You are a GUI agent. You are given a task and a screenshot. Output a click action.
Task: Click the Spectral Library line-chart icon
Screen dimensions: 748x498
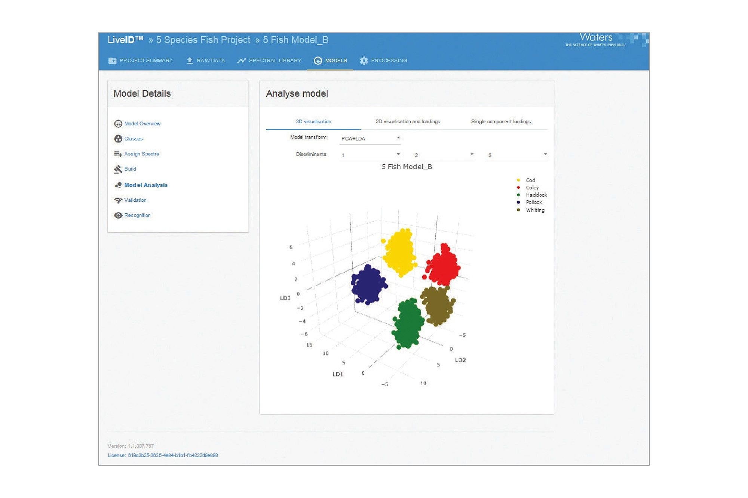pos(242,61)
